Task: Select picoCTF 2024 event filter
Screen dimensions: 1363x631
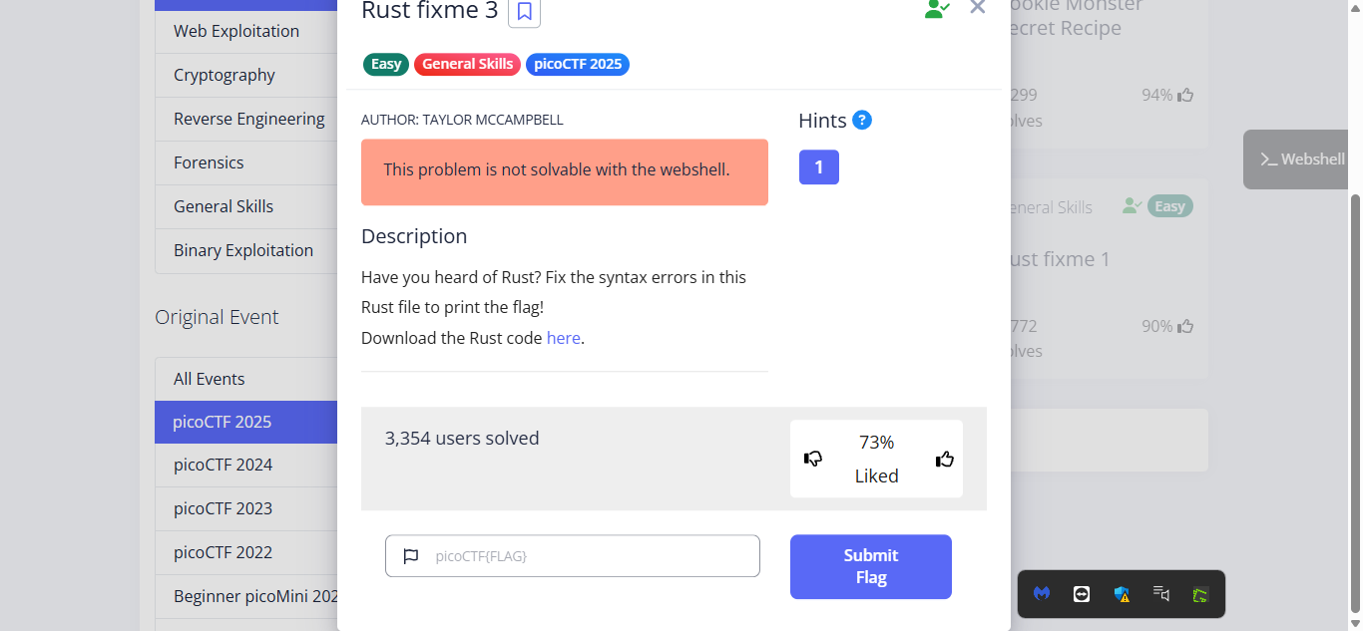Action: [223, 465]
